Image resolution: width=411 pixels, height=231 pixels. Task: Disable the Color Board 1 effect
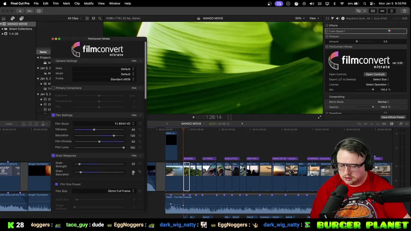(327, 31)
